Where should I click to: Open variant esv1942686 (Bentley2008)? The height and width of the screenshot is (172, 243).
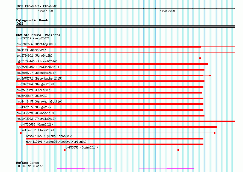[36, 44]
